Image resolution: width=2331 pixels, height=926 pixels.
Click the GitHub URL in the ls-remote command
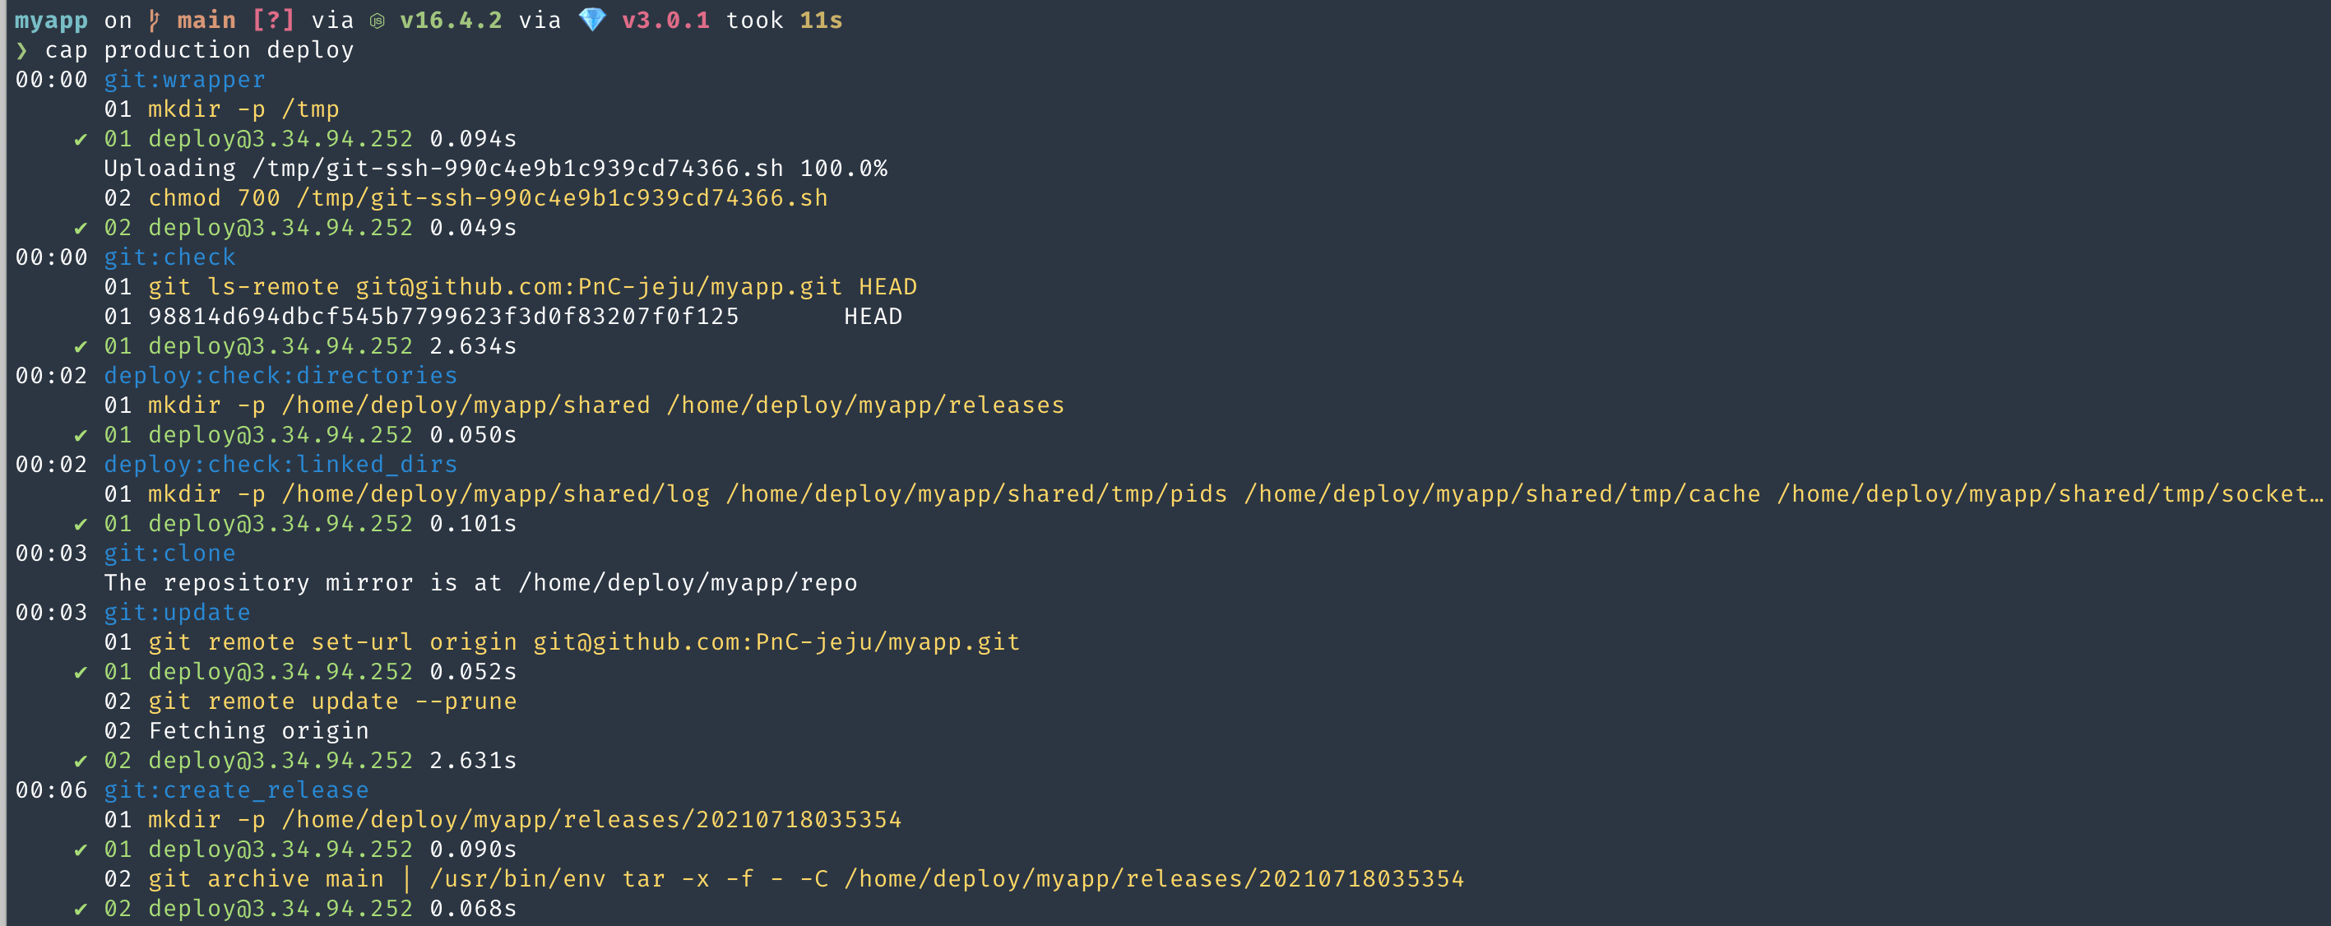point(598,287)
